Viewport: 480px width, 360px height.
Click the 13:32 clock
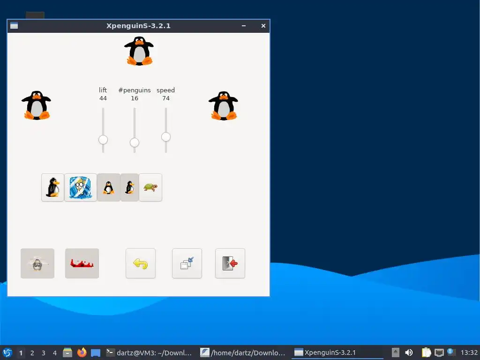point(469,352)
